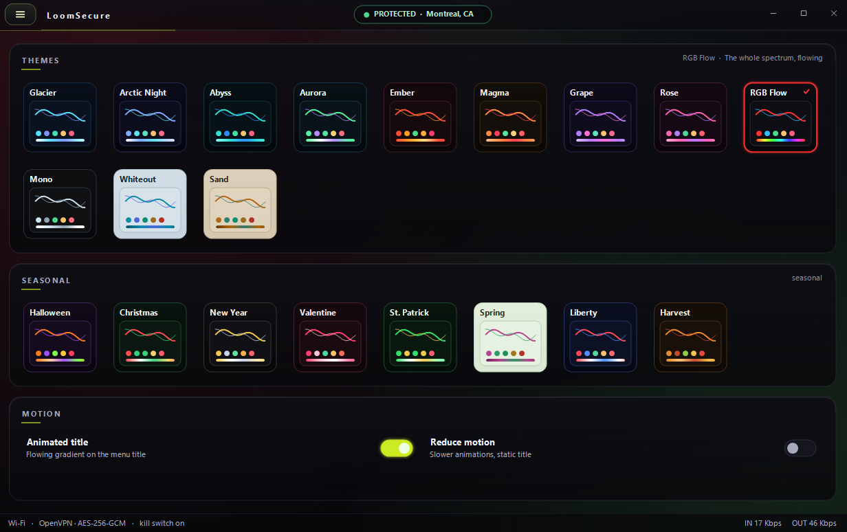Viewport: 847px width, 532px height.
Task: Click the PROTECTED Montreal status pill
Action: [x=423, y=14]
